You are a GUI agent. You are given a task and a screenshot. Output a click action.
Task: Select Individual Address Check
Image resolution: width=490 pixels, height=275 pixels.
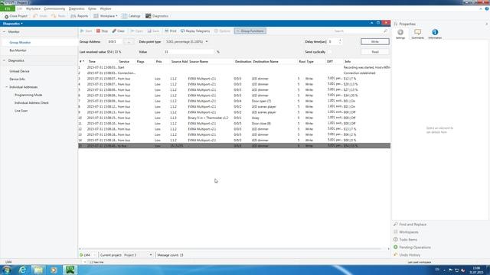(31, 102)
